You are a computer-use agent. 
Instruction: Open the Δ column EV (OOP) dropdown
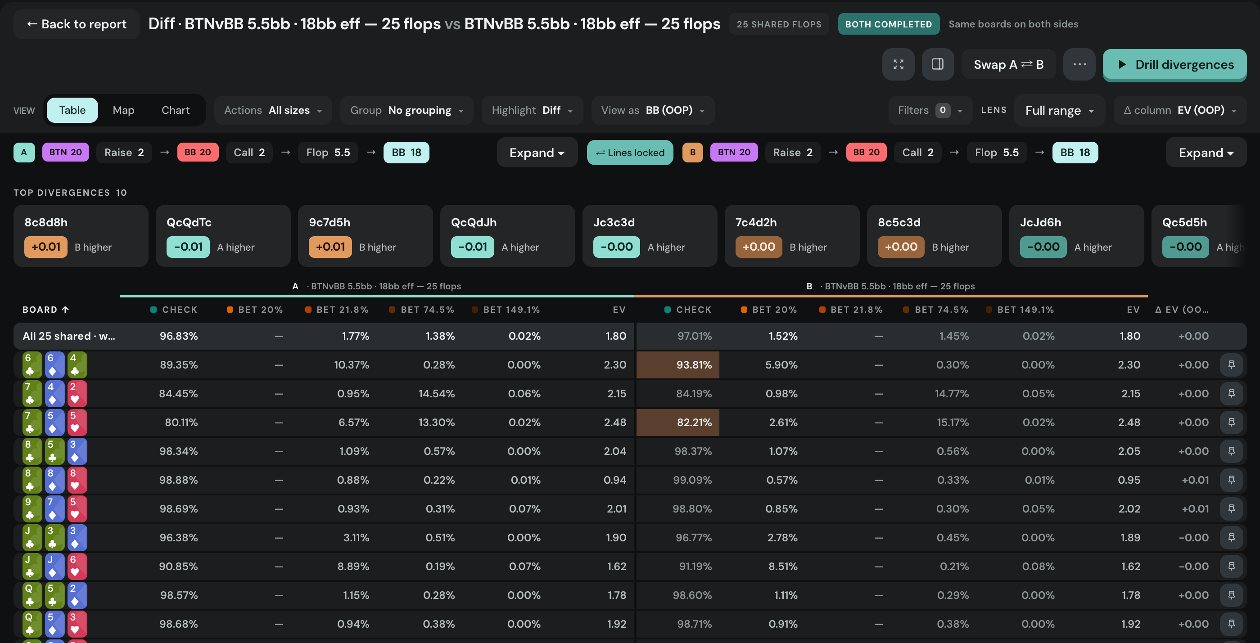(x=1180, y=111)
